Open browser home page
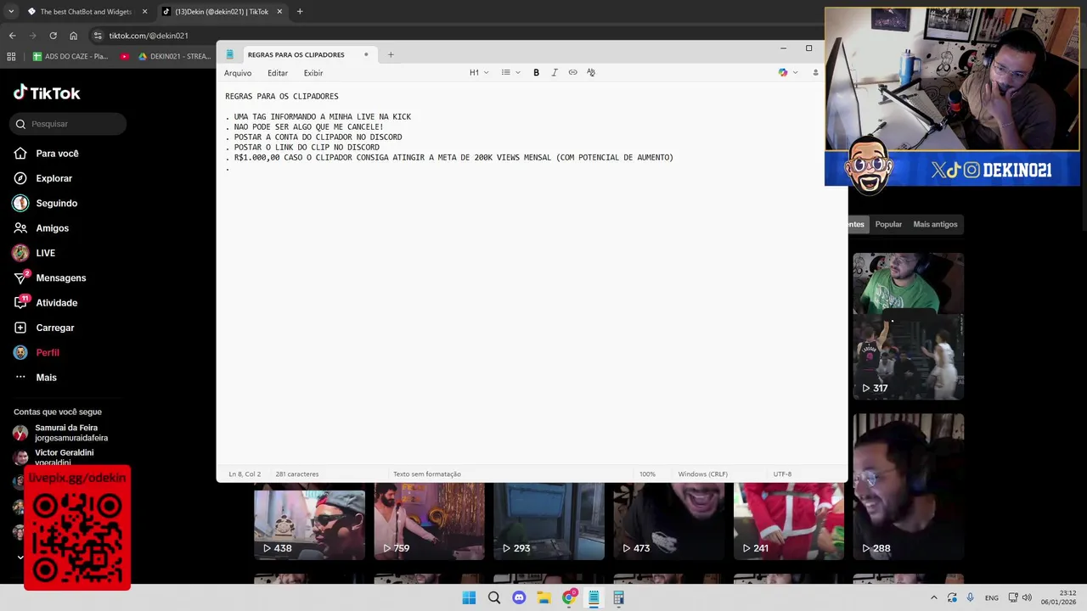Viewport: 1087px width, 611px height. 73,36
